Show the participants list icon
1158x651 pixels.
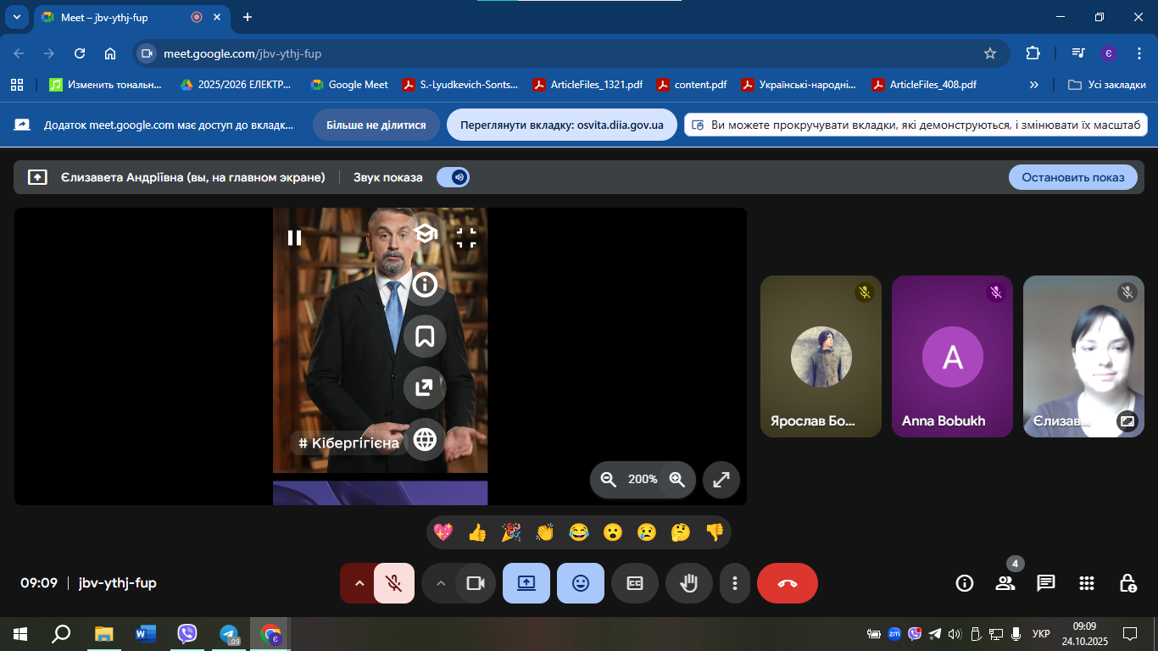click(x=1005, y=583)
